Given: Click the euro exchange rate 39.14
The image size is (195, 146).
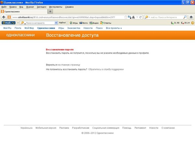Looking at the screenshot, I should 185,23.
